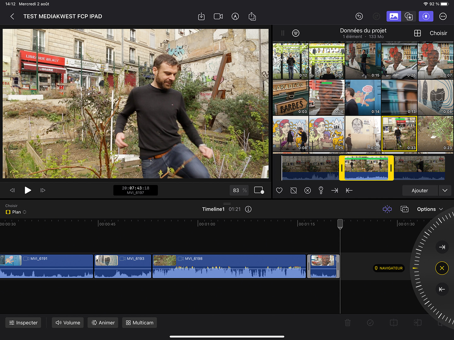This screenshot has height=340, width=454.
Task: Click the import media icon
Action: pos(201,16)
